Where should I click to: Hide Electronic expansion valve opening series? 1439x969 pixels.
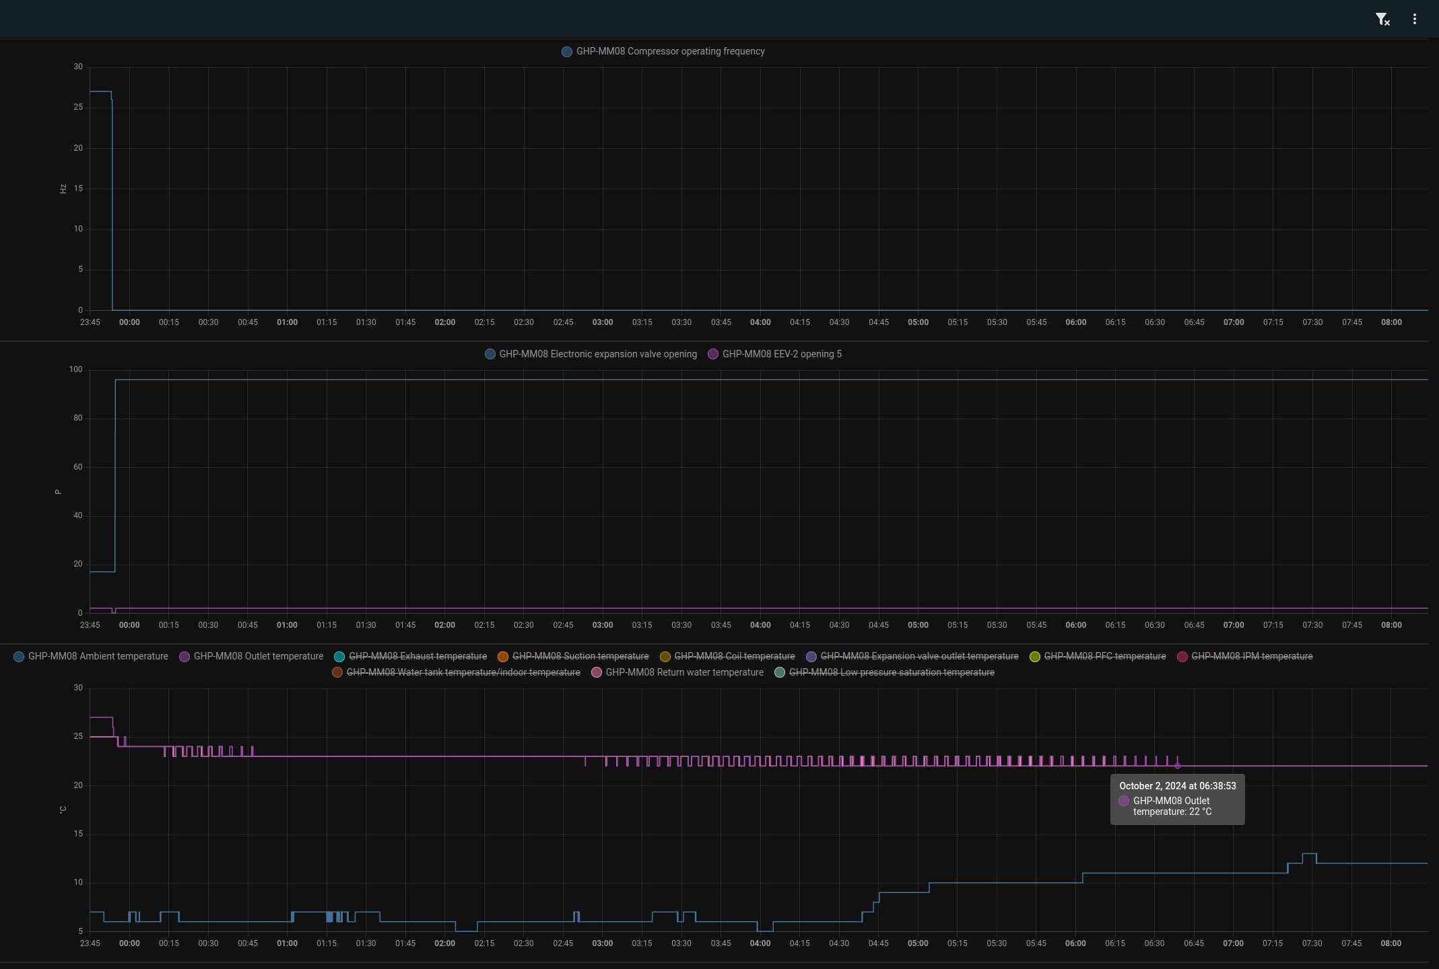(597, 355)
